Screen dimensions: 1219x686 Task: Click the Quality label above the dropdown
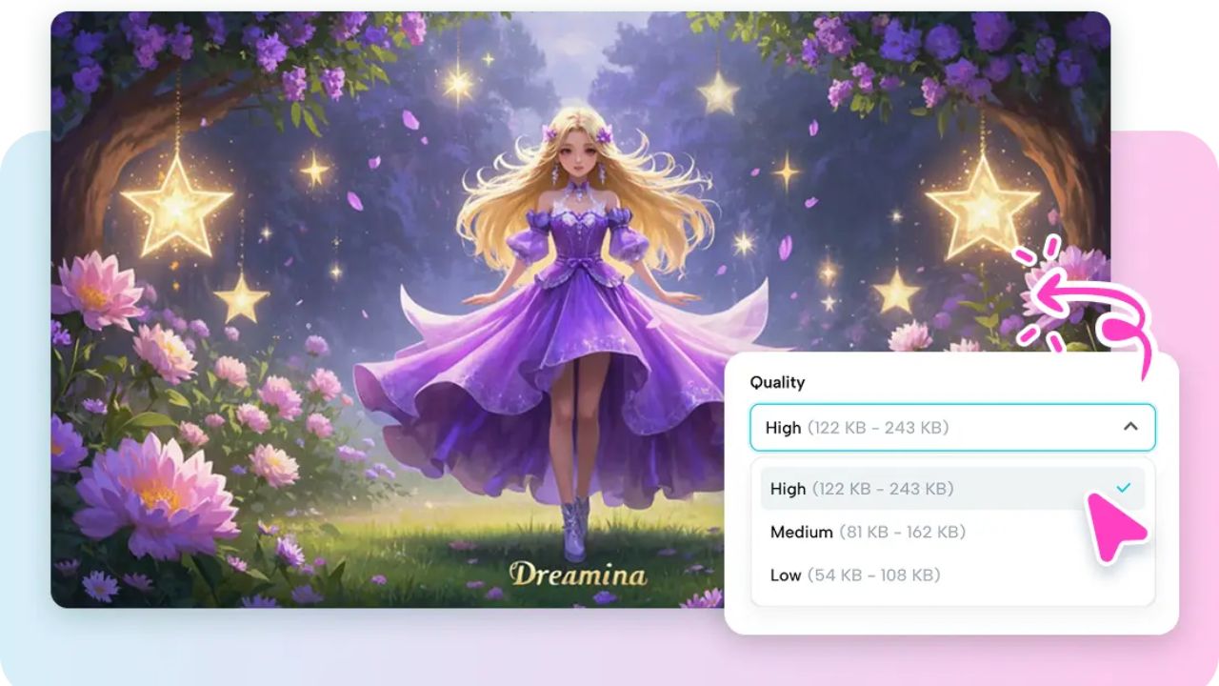pos(778,382)
